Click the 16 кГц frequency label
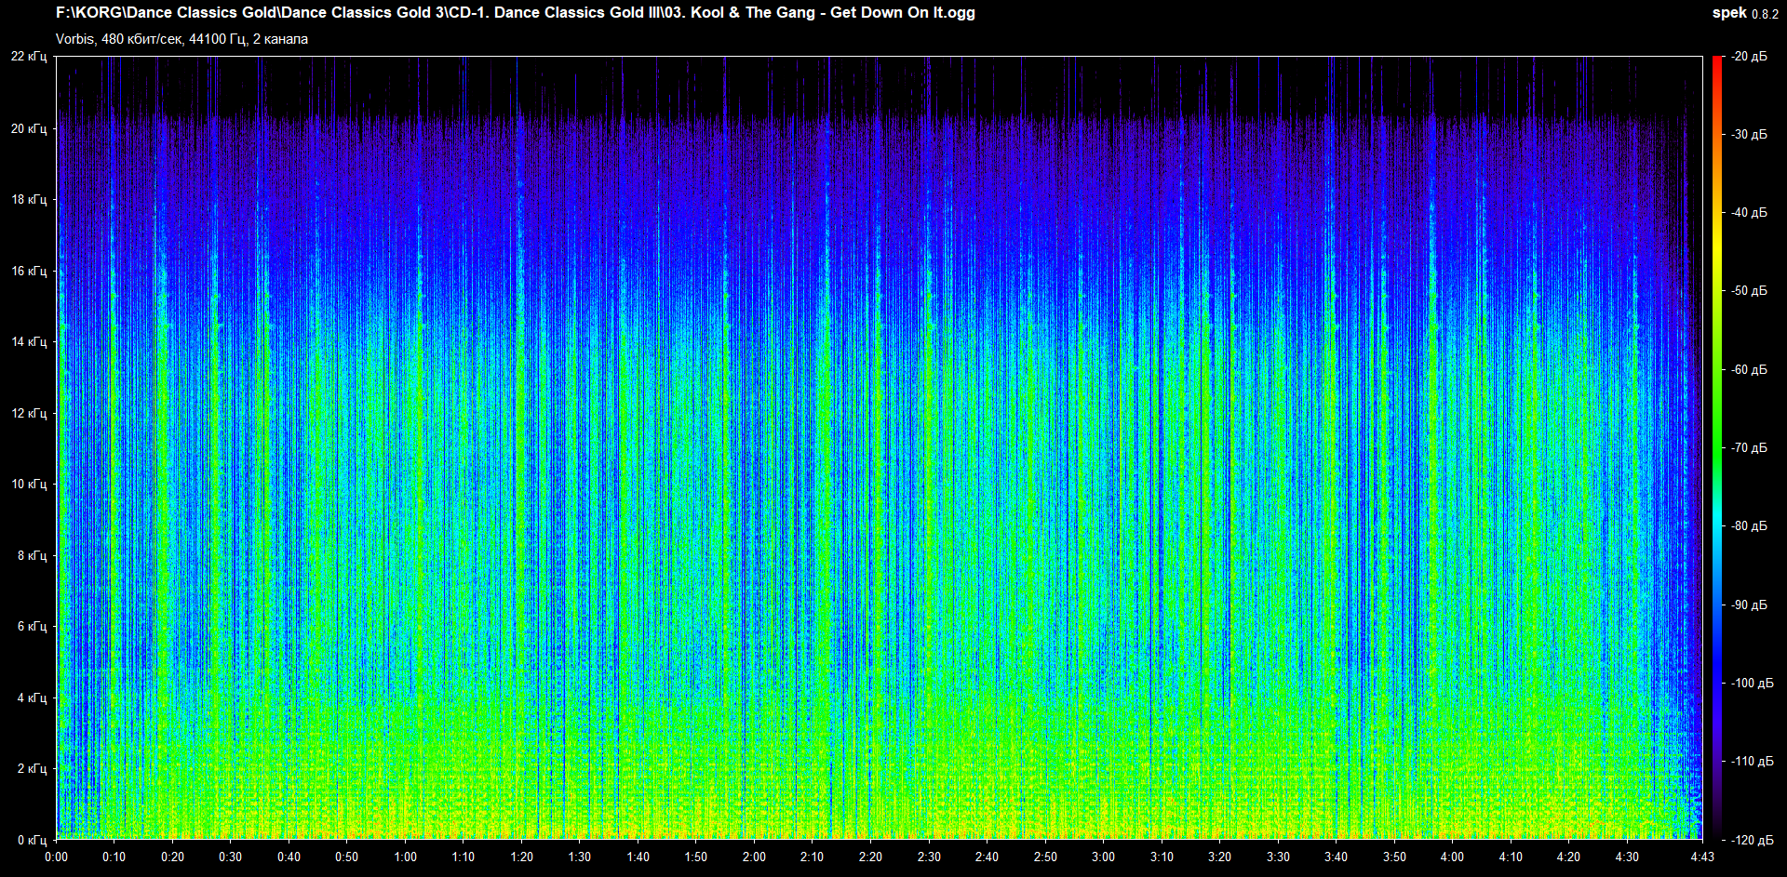Viewport: 1787px width, 877px height. (x=29, y=271)
